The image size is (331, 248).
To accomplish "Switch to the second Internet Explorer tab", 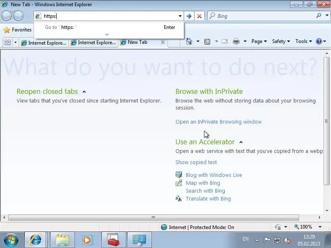I will (x=94, y=43).
